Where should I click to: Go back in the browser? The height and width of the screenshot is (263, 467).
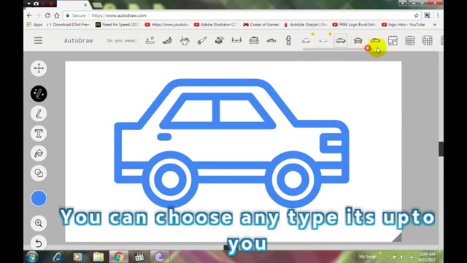(29, 15)
